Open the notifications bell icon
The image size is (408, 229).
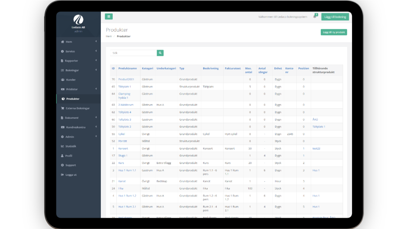tap(315, 17)
